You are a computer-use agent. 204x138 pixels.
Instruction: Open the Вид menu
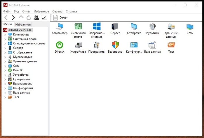[x=16, y=11]
